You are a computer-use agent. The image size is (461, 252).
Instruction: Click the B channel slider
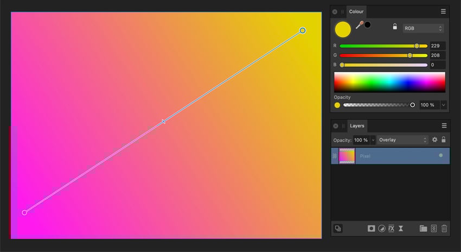383,65
